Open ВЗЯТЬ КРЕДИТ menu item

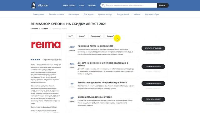(x=69, y=5)
